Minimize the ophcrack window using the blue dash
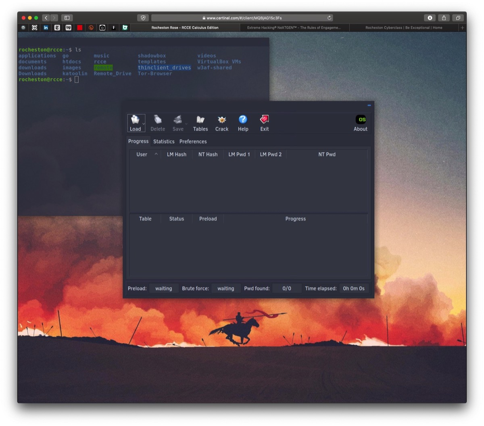Image resolution: width=484 pixels, height=426 pixels. click(x=369, y=105)
